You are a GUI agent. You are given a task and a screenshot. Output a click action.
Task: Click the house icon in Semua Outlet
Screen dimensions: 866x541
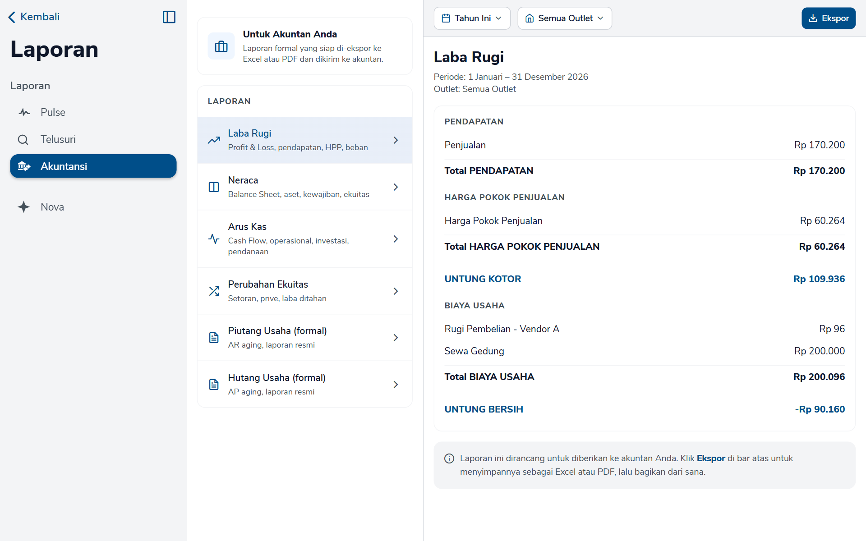tap(530, 18)
